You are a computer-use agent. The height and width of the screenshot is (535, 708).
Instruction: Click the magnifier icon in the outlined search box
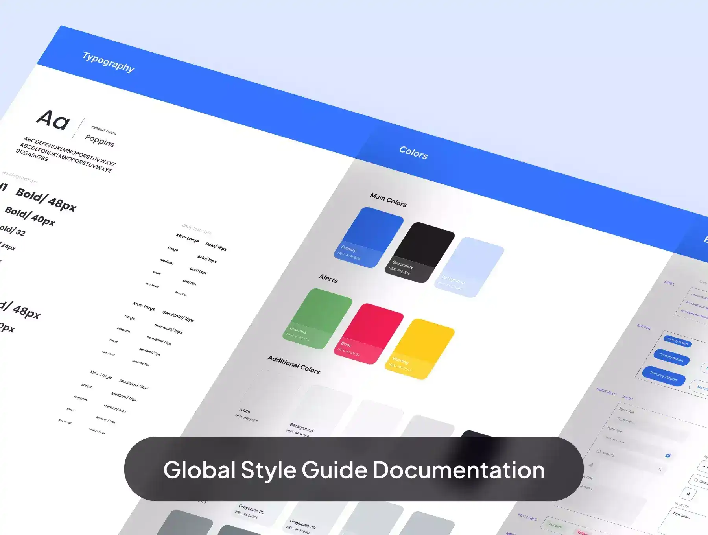696,480
